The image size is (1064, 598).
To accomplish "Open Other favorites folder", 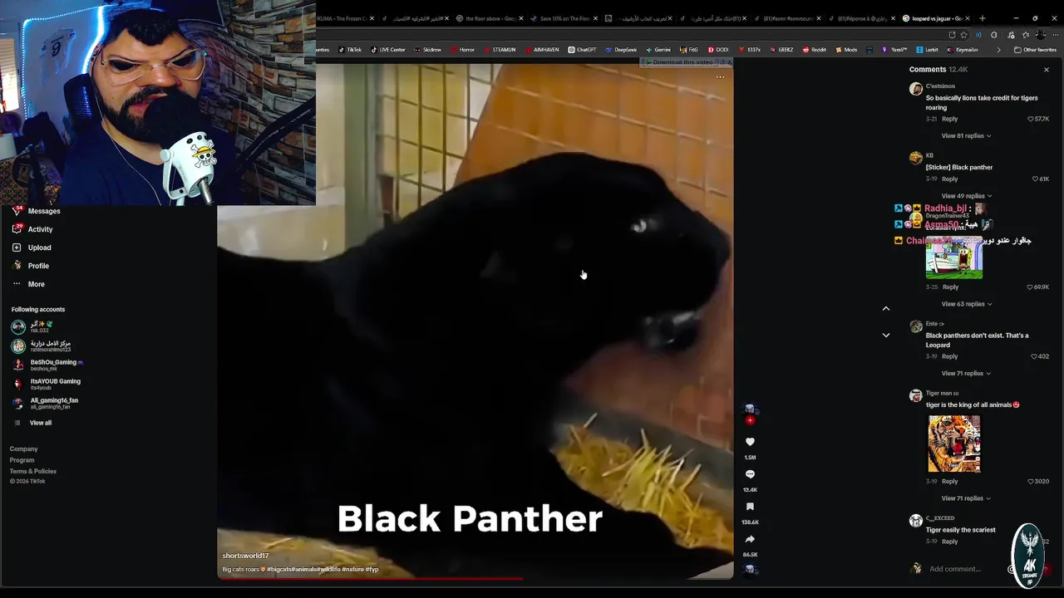I will click(1035, 50).
